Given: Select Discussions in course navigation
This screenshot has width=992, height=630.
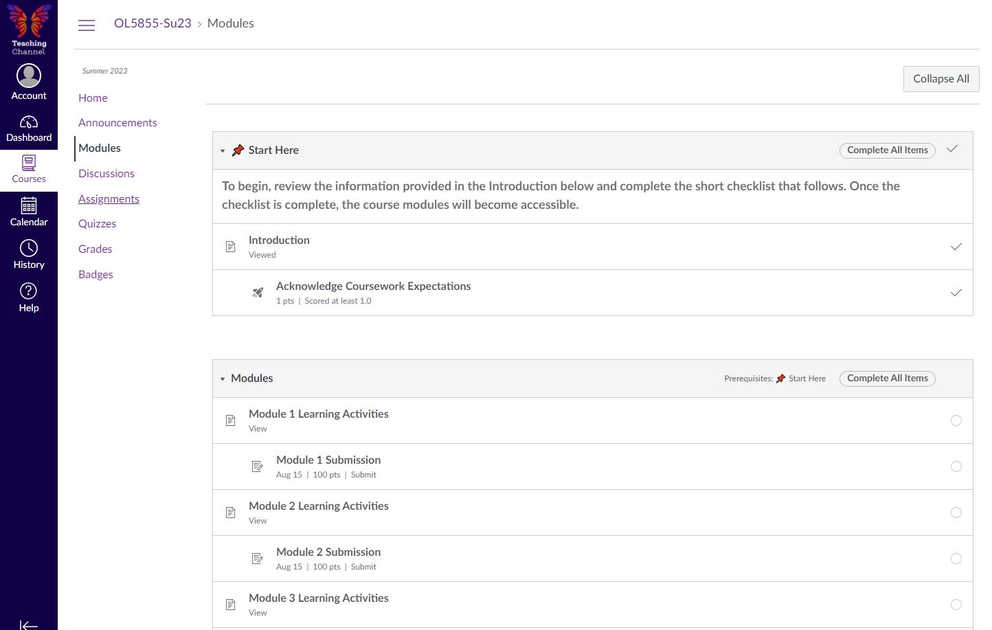Looking at the screenshot, I should point(106,173).
